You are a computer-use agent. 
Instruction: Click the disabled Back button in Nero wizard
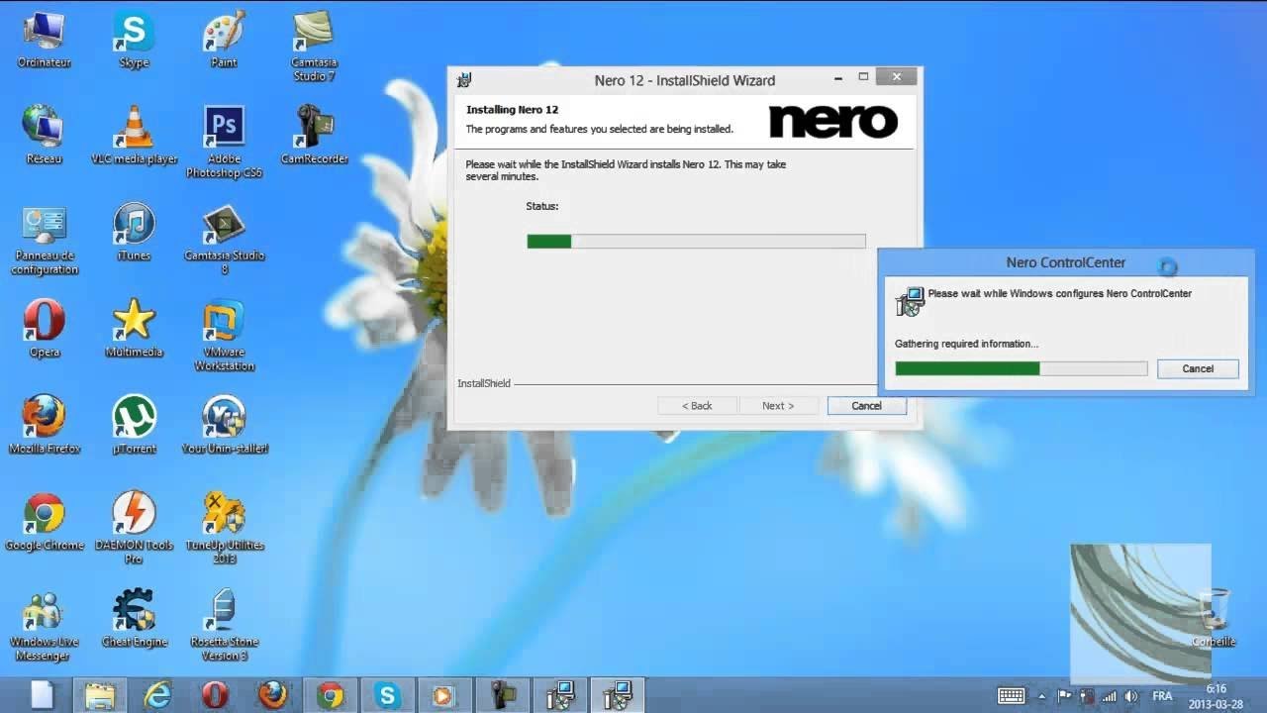pos(697,406)
